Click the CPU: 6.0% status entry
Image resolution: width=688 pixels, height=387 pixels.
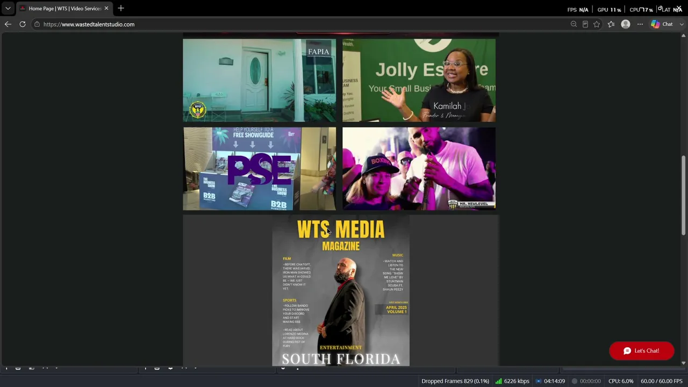coord(621,381)
